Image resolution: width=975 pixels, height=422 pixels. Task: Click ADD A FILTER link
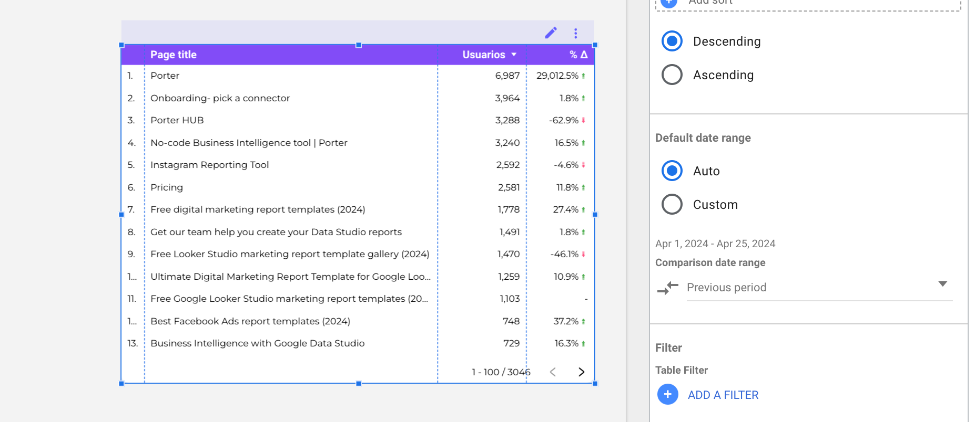[723, 395]
